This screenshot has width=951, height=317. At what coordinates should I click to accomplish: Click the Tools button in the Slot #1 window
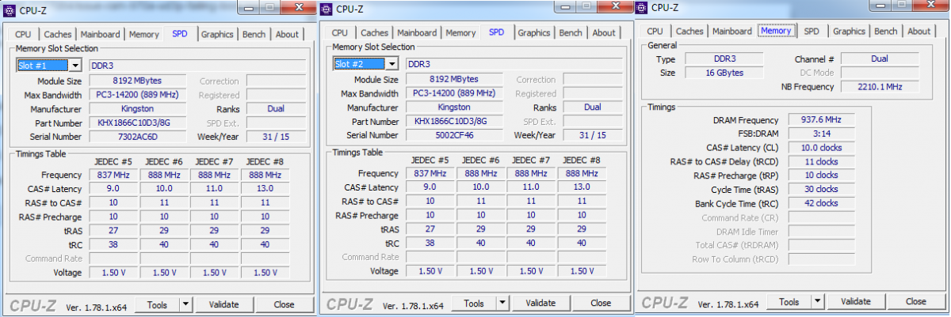pos(157,304)
